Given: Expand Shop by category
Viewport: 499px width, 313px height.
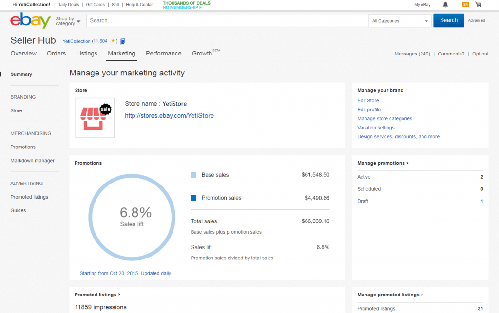Looking at the screenshot, I should (68, 20).
